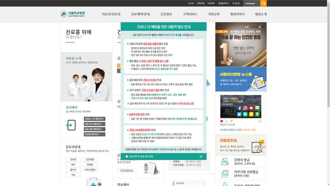Click the comment bubble icon under the post
The height and width of the screenshot is (186, 330).
point(226,121)
